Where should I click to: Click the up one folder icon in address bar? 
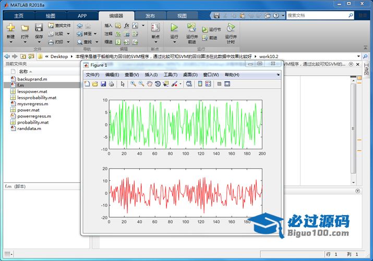23,56
